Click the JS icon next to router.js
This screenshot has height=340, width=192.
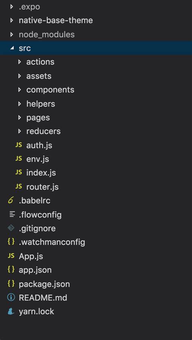(x=19, y=187)
